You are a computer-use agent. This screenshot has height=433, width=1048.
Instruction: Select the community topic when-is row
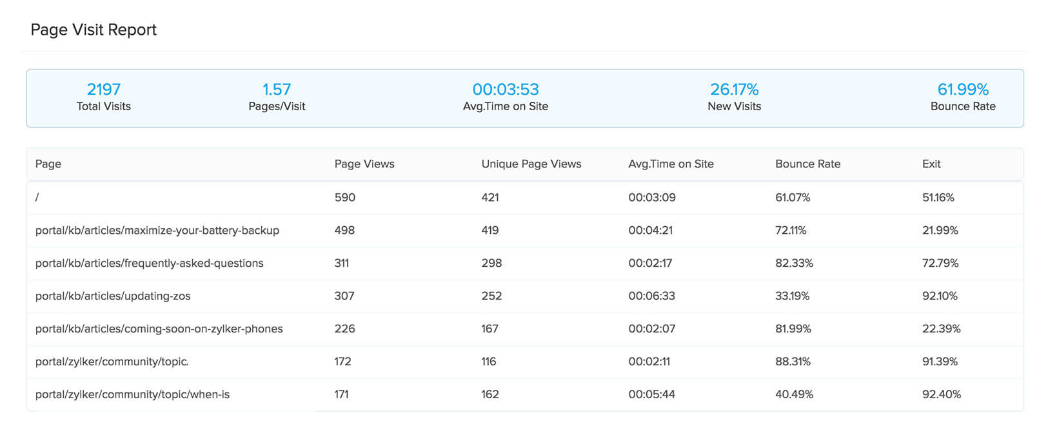132,394
